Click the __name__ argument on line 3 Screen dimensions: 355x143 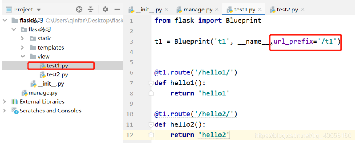(254, 42)
